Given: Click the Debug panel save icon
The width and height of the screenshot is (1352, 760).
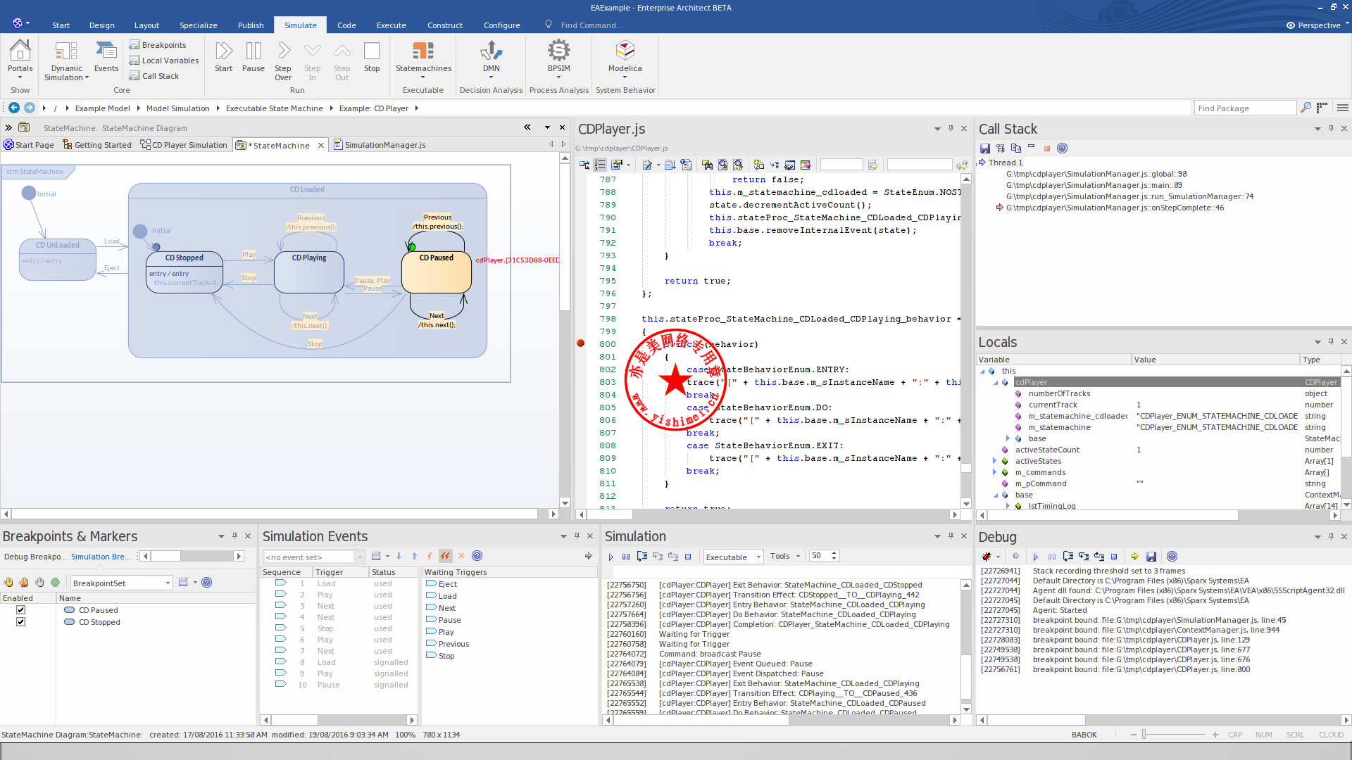Looking at the screenshot, I should (x=1151, y=556).
